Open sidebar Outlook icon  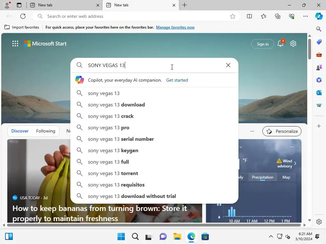(x=319, y=92)
